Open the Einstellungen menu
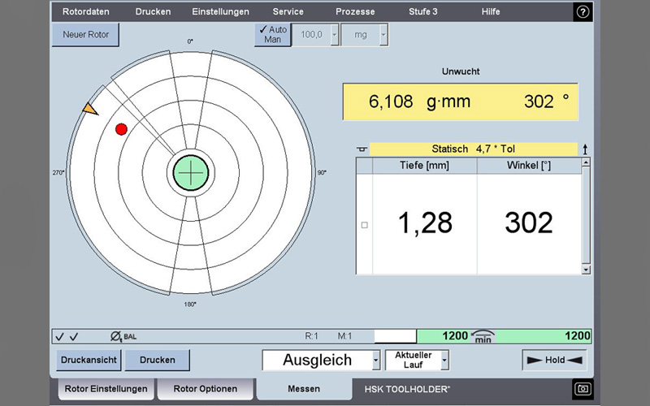This screenshot has width=650, height=406. pyautogui.click(x=220, y=11)
